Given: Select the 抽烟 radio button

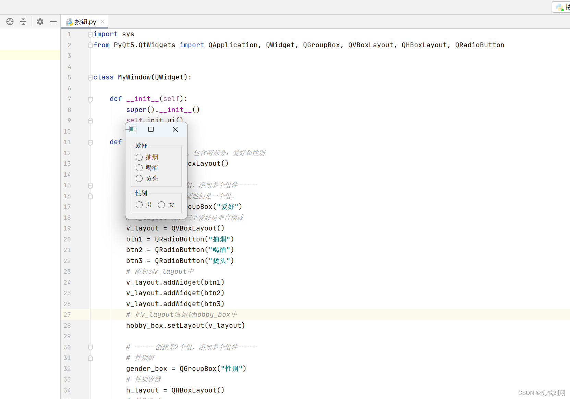Looking at the screenshot, I should (139, 157).
